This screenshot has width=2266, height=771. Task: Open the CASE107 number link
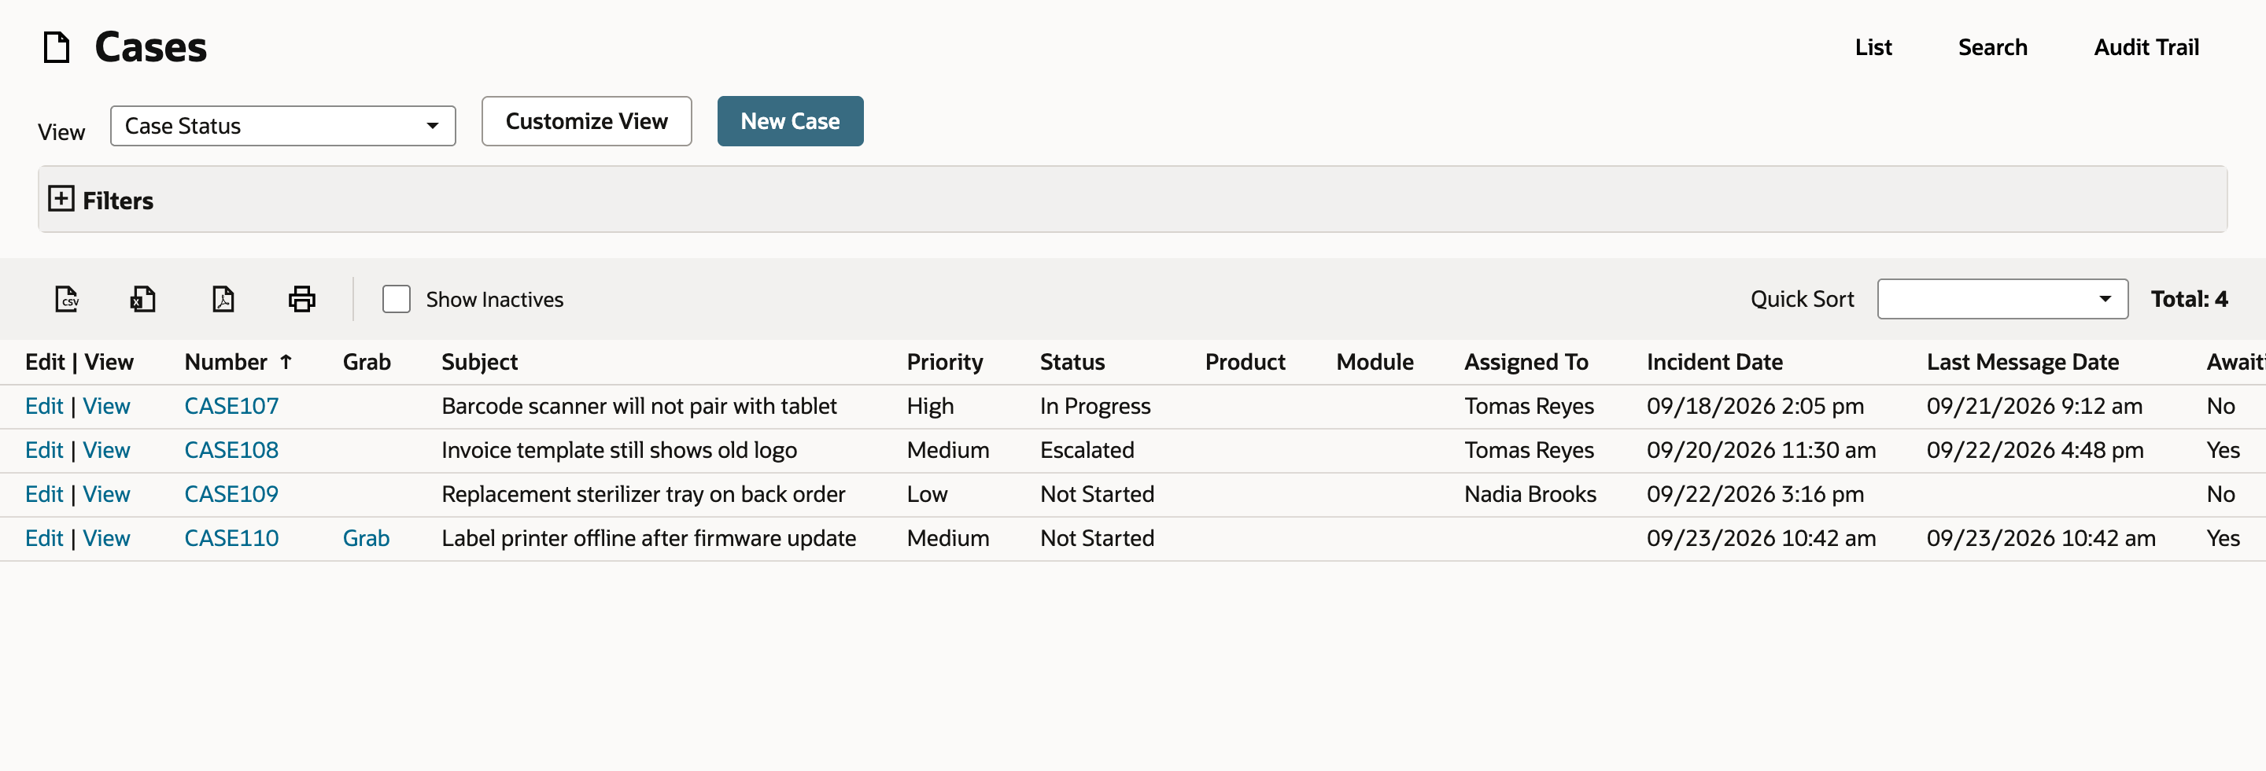[231, 406]
